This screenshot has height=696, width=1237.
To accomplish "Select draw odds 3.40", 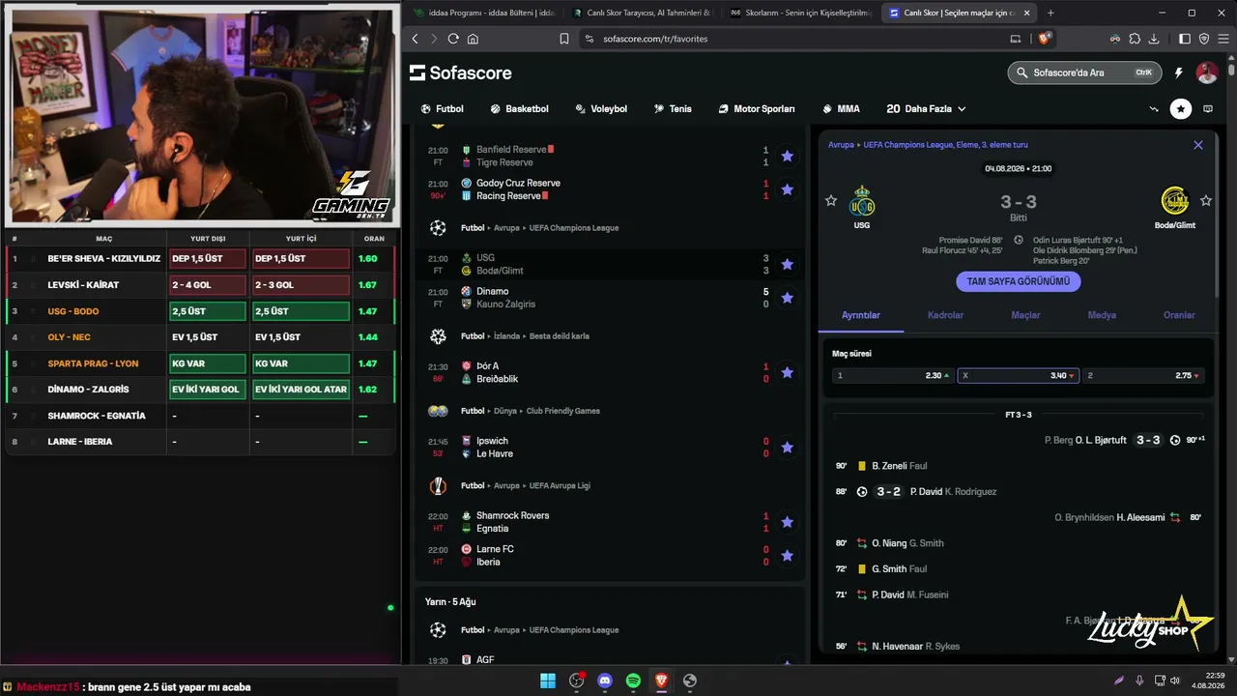I will (1019, 375).
